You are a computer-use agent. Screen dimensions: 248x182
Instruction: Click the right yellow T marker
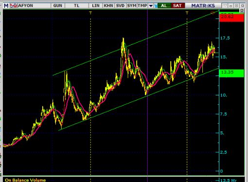(x=187, y=13)
